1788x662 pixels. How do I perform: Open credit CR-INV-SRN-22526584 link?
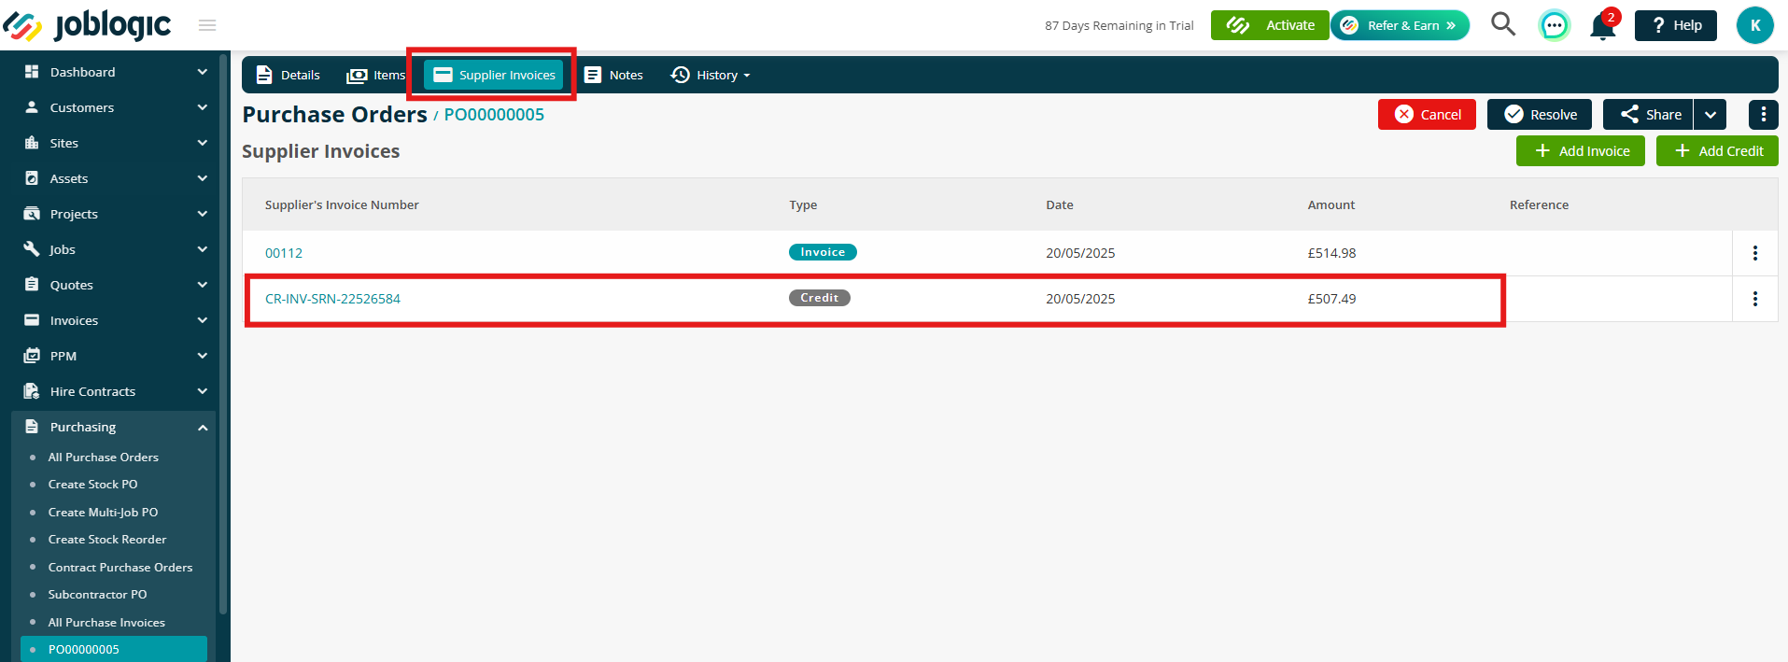(332, 299)
